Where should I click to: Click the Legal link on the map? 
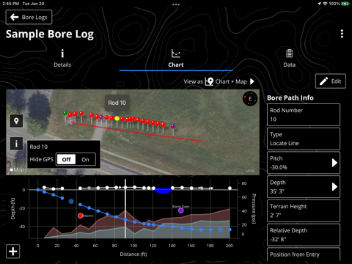[x=250, y=170]
